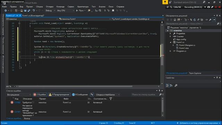The width and height of the screenshot is (222, 125).
Task: Toggle the error list clear-filter button
Action: (x=92, y=94)
